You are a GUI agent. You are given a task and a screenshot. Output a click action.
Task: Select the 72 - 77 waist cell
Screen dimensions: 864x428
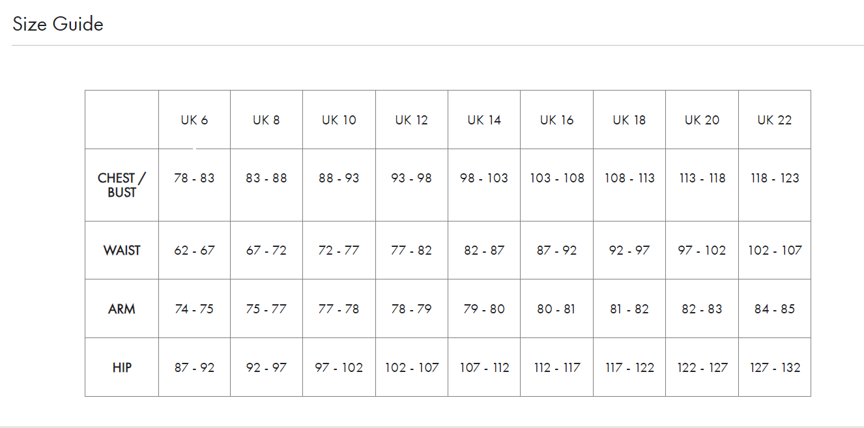339,250
